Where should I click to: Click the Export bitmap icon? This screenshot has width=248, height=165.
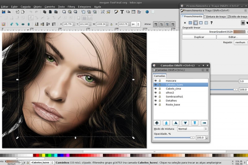(x=23, y=12)
